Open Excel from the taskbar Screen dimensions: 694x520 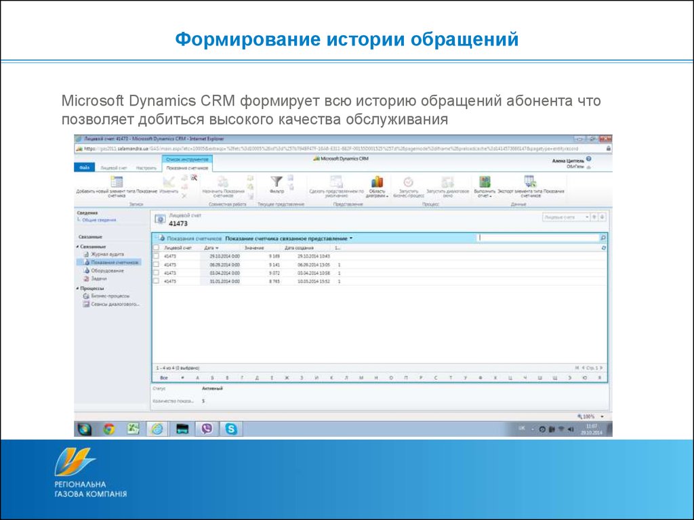[x=133, y=429]
